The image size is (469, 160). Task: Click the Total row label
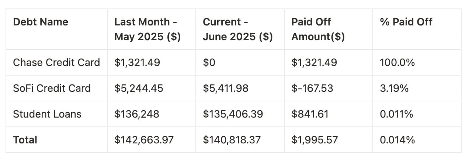25,140
